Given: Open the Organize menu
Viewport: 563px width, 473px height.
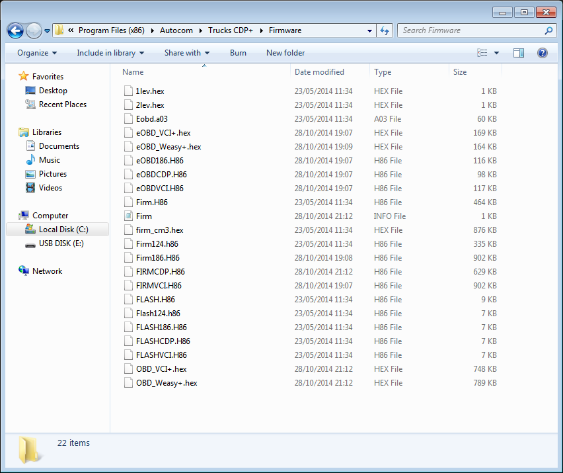Looking at the screenshot, I should tap(37, 53).
